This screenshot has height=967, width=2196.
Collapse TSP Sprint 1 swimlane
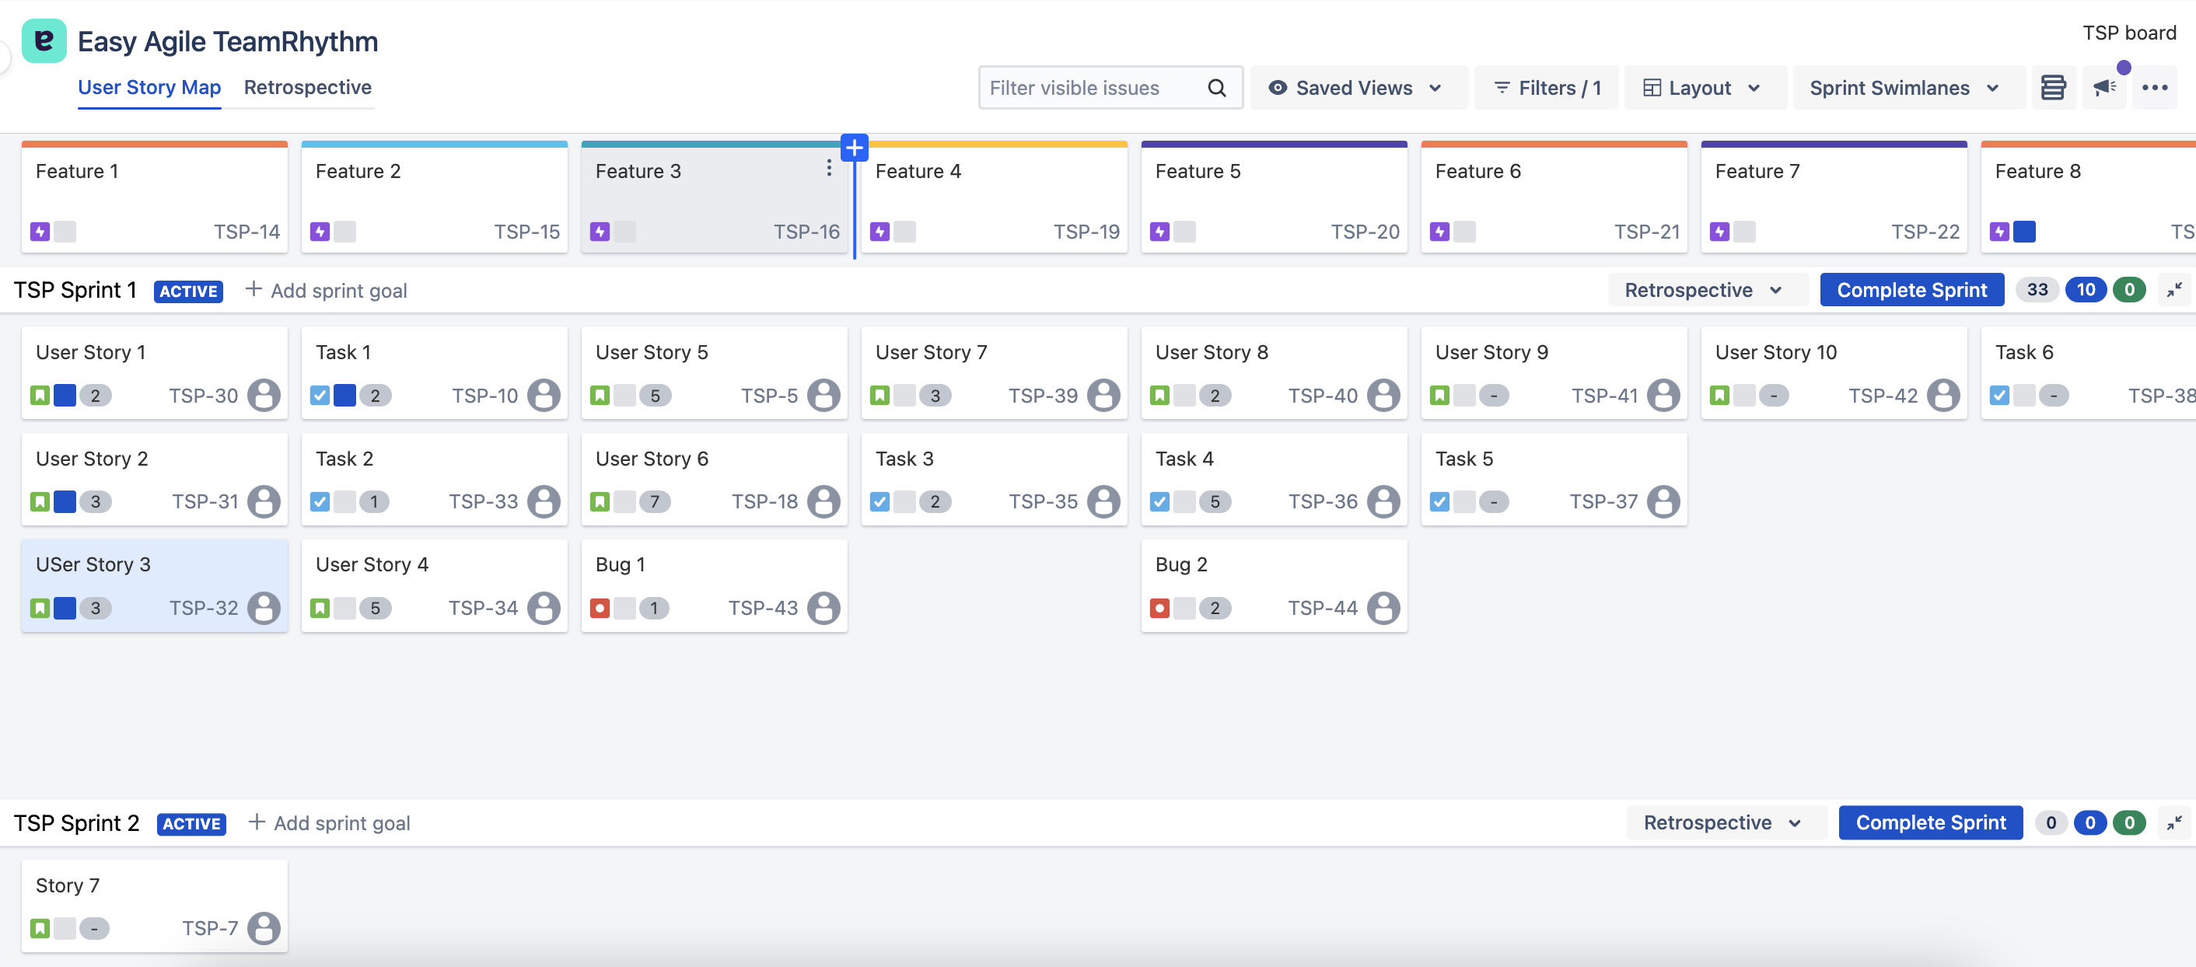point(2173,290)
